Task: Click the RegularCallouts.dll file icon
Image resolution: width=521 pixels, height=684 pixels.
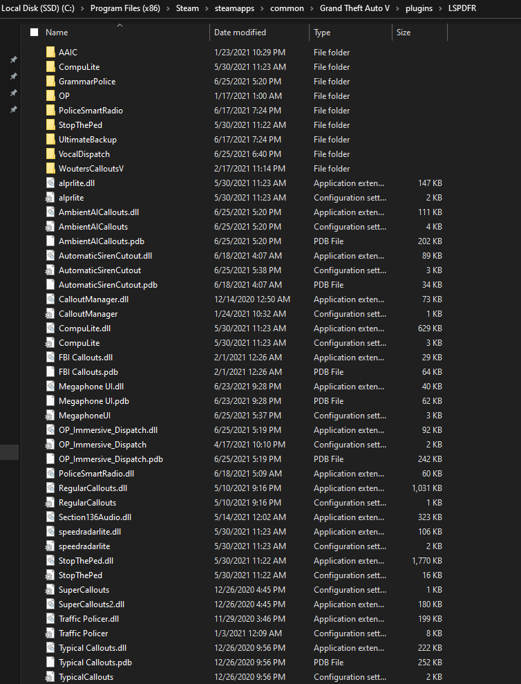Action: [50, 488]
